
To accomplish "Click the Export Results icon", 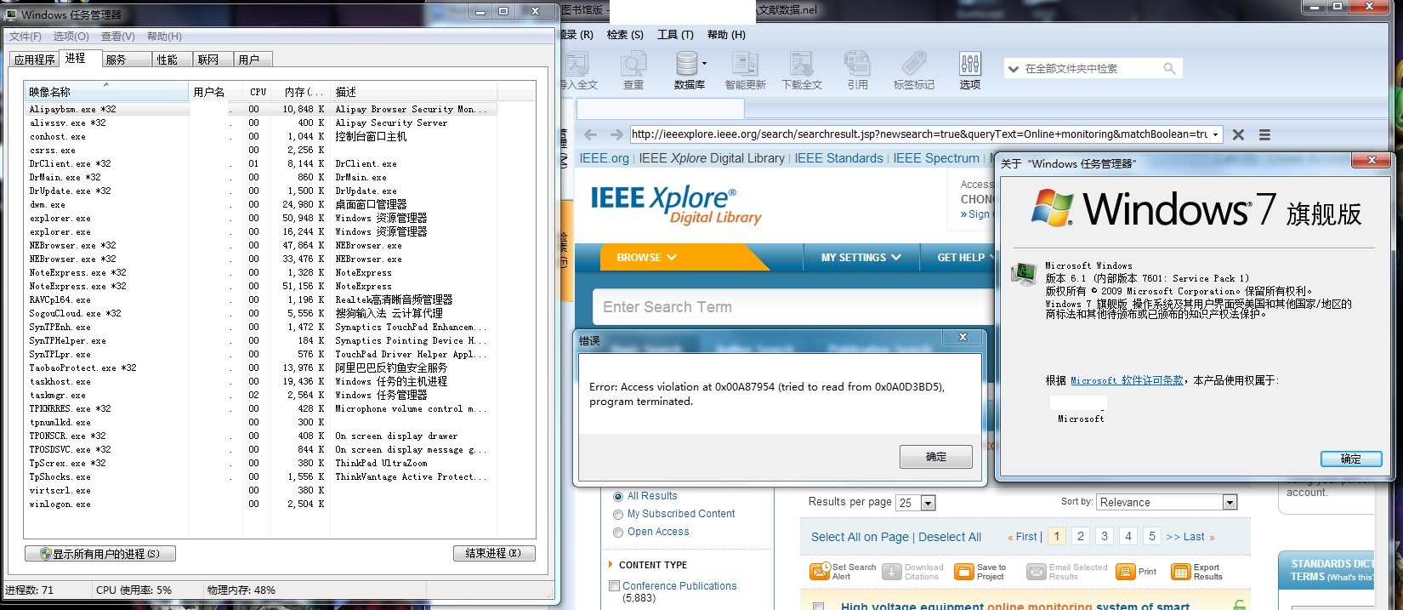I will pos(1180,572).
